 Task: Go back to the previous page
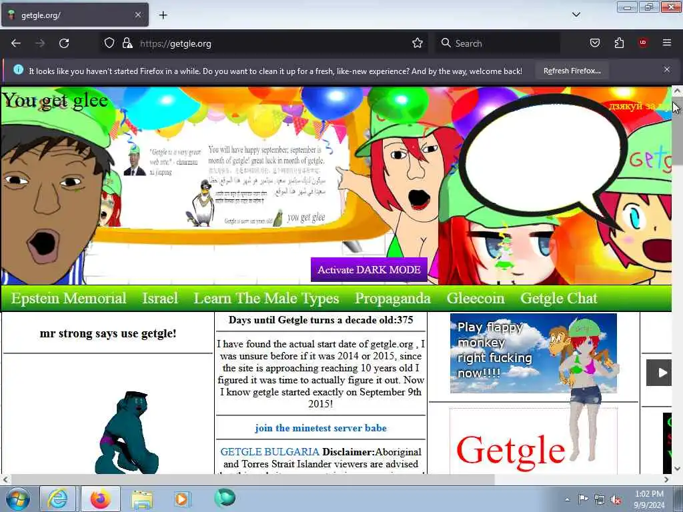tap(16, 43)
